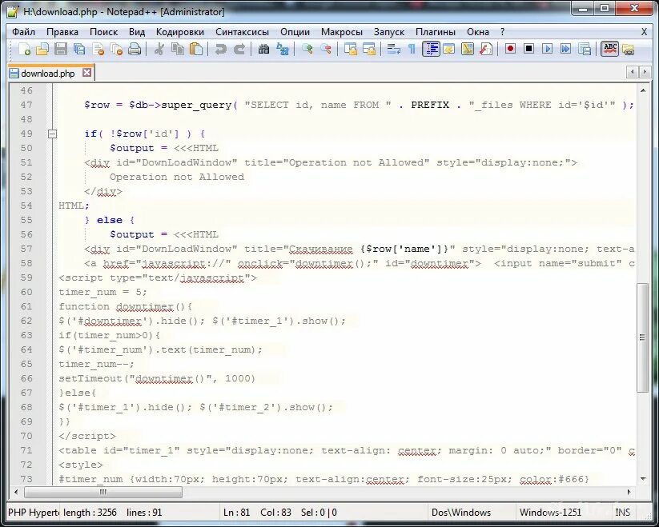Print the document with the printer icon
This screenshot has height=527, width=659.
pos(135,50)
